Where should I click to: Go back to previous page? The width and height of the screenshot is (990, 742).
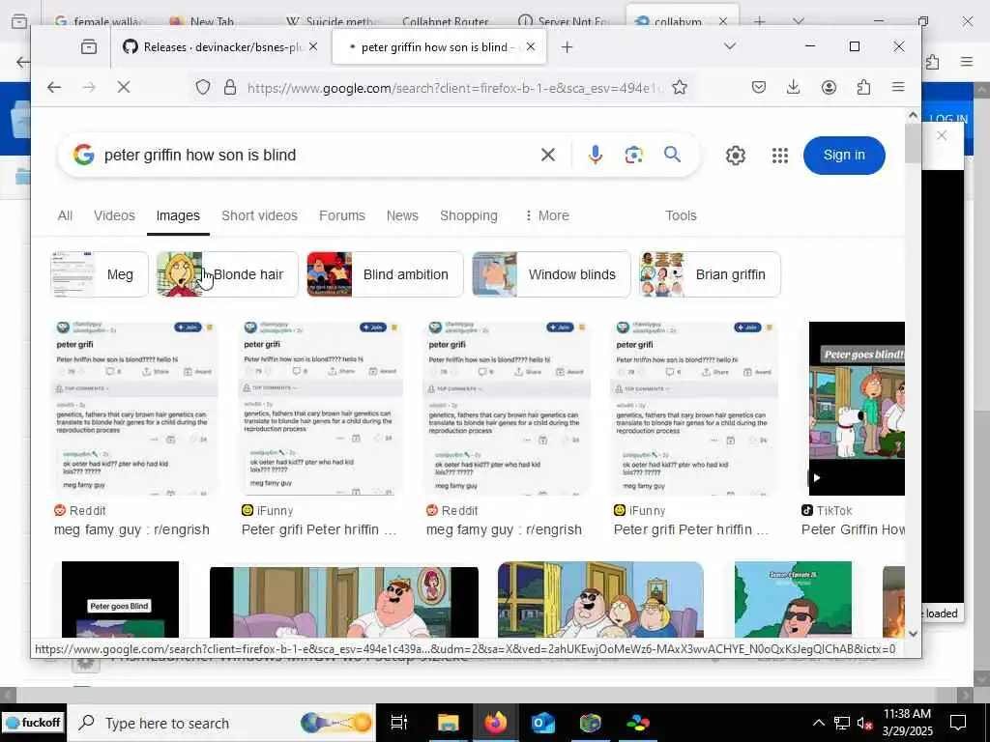pos(54,87)
